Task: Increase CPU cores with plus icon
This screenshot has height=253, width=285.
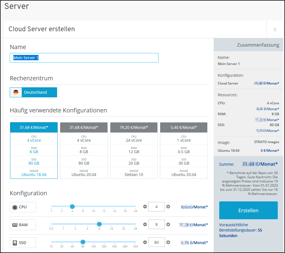Action: click(168, 207)
